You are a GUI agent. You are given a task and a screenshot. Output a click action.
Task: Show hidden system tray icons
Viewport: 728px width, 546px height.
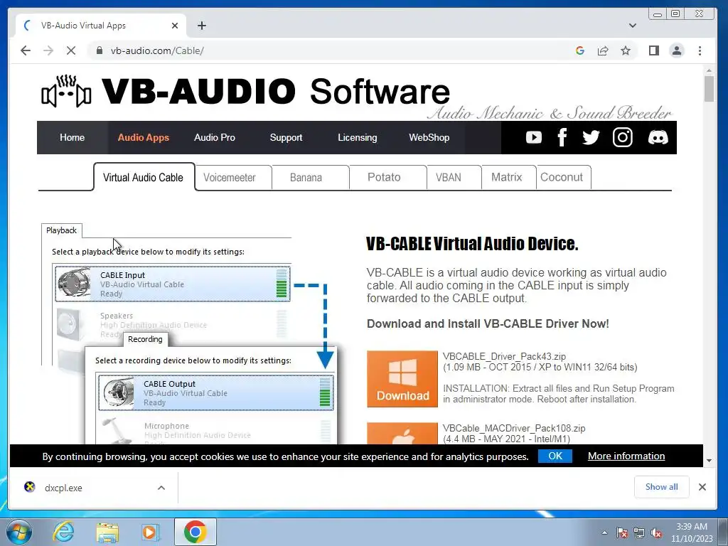[604, 533]
